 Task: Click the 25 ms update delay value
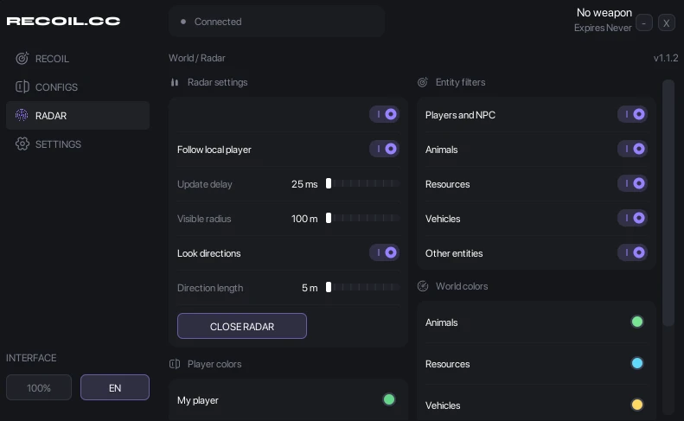click(x=304, y=184)
